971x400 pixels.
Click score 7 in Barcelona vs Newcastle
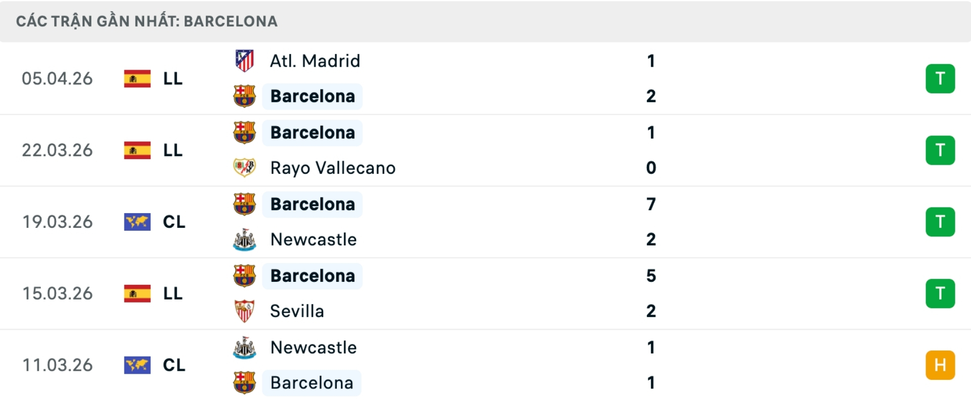[651, 204]
